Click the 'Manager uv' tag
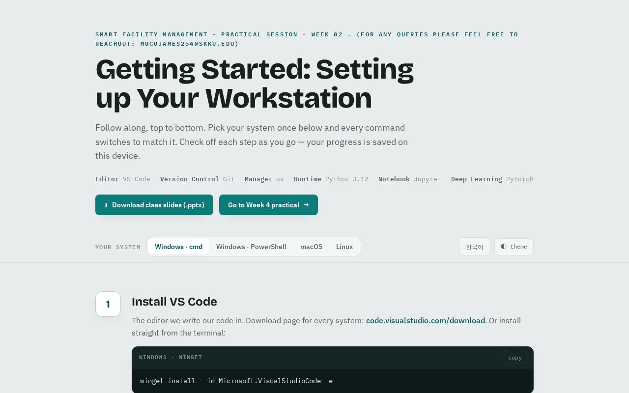 coord(264,179)
